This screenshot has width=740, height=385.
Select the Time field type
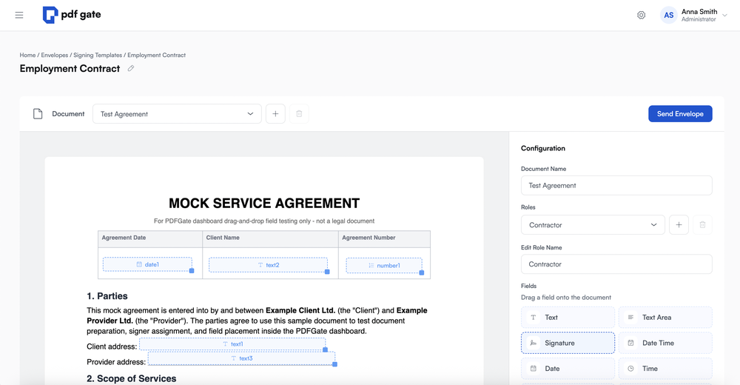pos(665,369)
